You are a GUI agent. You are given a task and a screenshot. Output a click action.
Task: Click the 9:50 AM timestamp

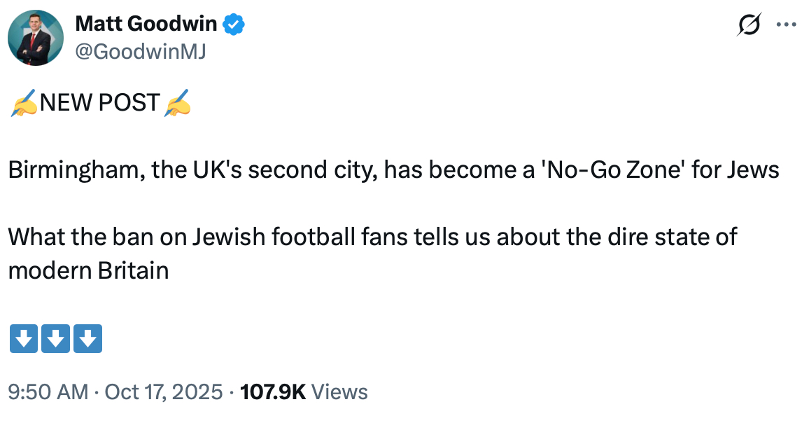point(48,391)
